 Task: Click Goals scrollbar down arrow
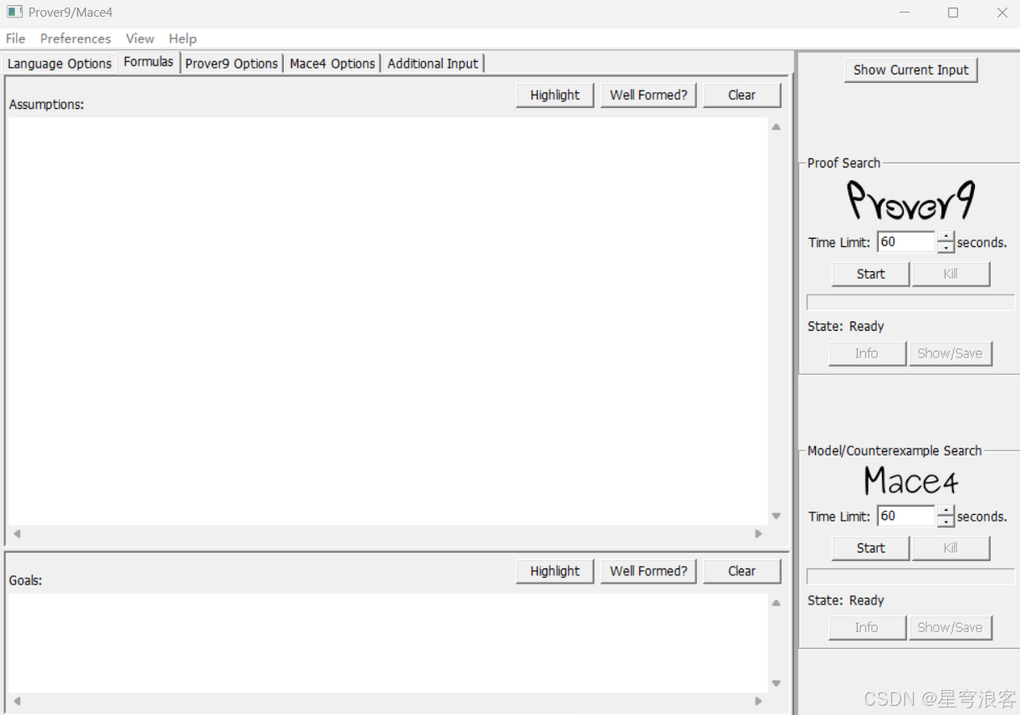coord(777,684)
